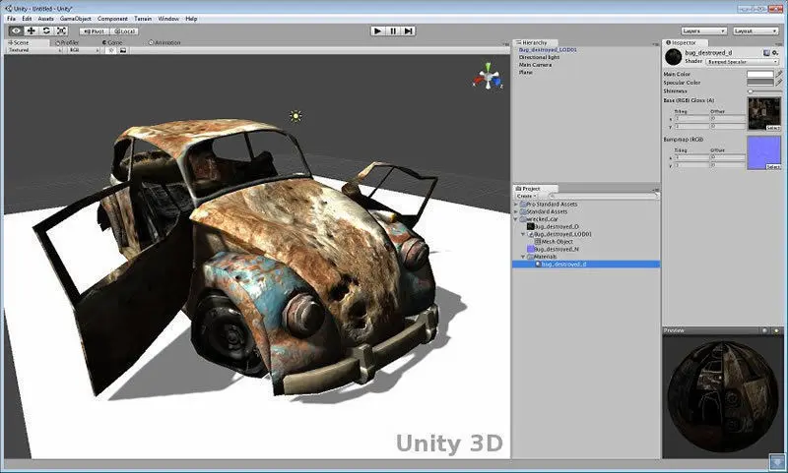Select Directional light in Hierarchy
The height and width of the screenshot is (473, 788).
point(539,57)
